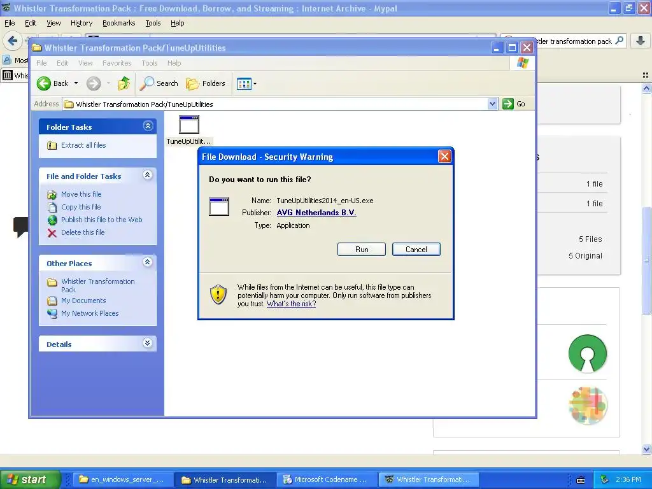Click the colorful mosaic logo on the web page
The height and width of the screenshot is (489, 652).
click(588, 406)
